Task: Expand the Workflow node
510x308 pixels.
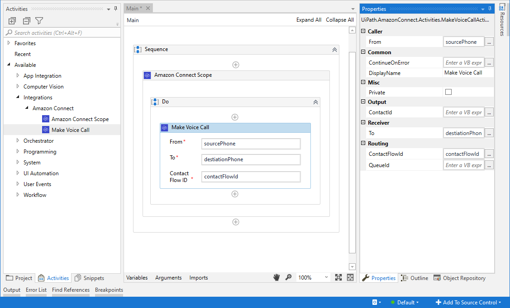Action: tap(18, 195)
